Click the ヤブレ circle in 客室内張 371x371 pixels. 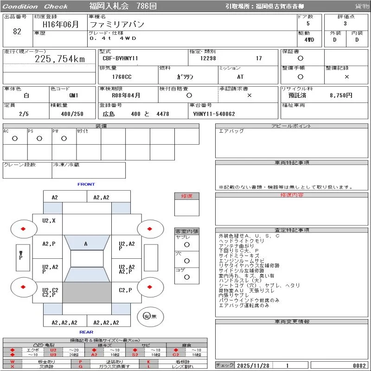186,244
